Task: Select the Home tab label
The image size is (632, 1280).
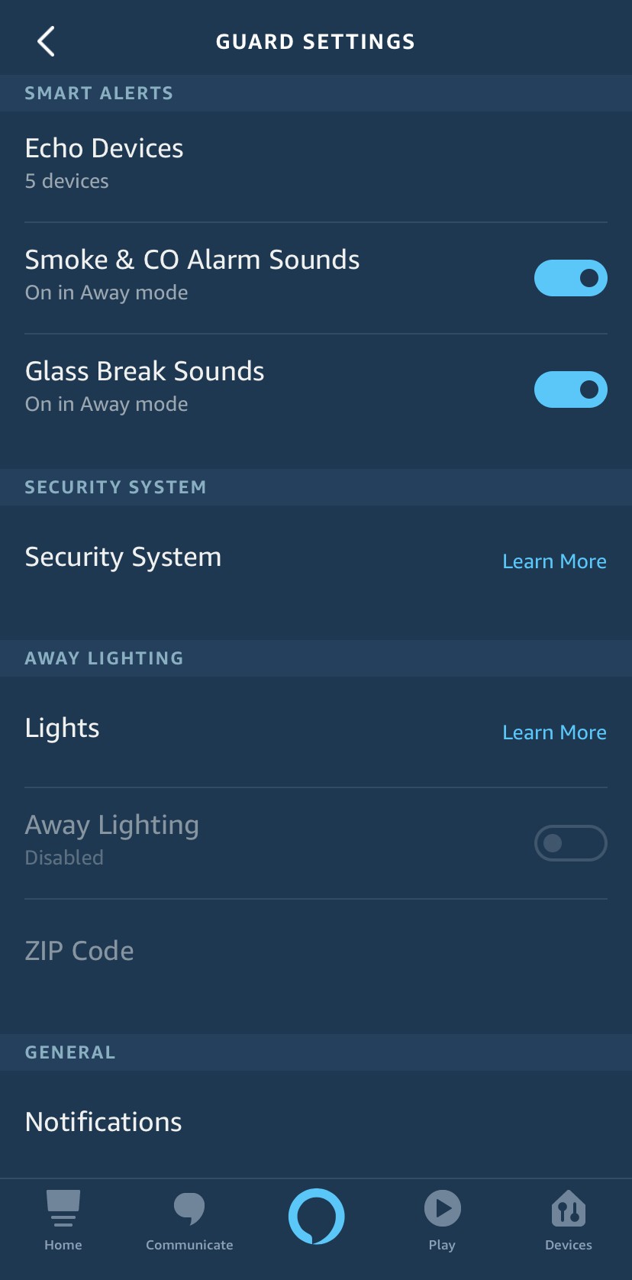Action: tap(63, 1245)
